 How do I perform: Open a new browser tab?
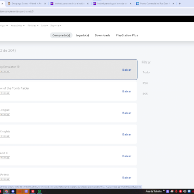click(x=179, y=3)
